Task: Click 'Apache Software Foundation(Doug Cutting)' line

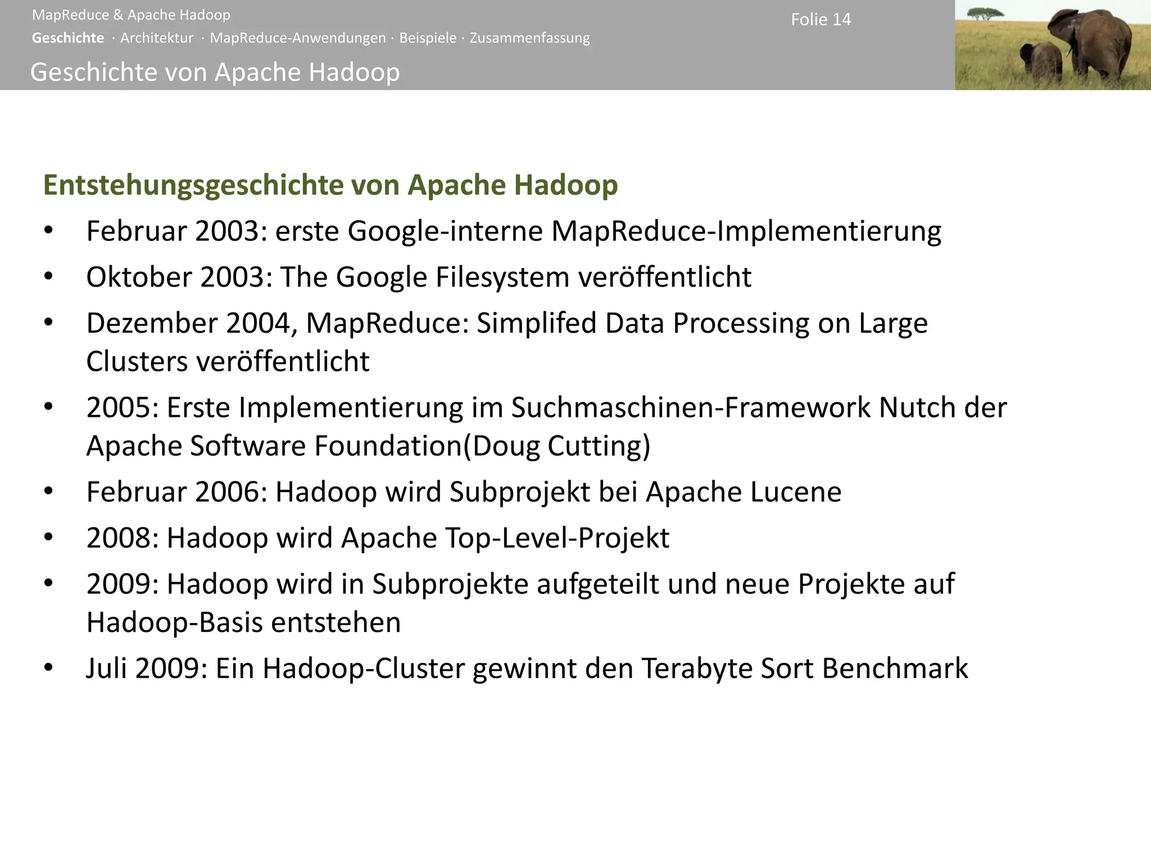Action: [368, 446]
